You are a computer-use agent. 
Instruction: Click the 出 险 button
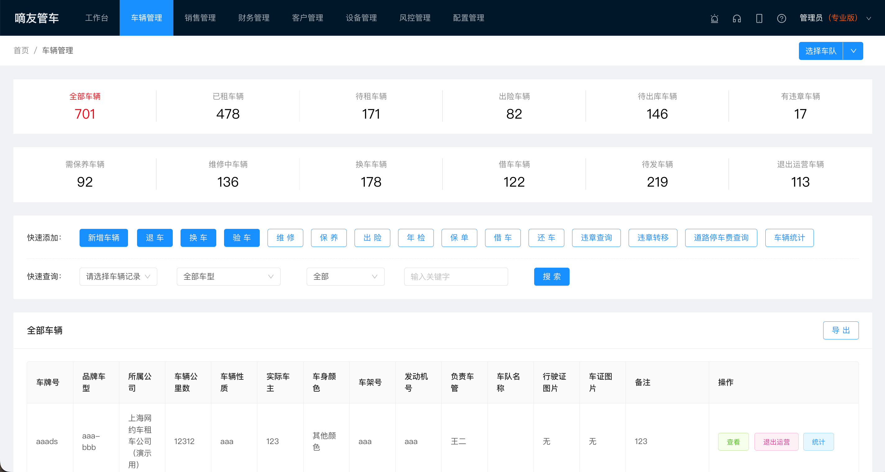372,238
